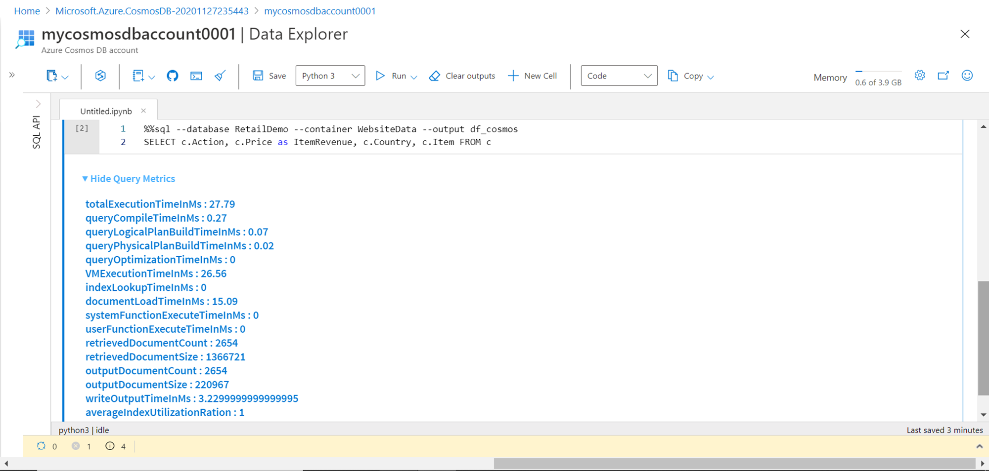Select the systemFunctionExecuteTimeInMs metric line

(172, 314)
